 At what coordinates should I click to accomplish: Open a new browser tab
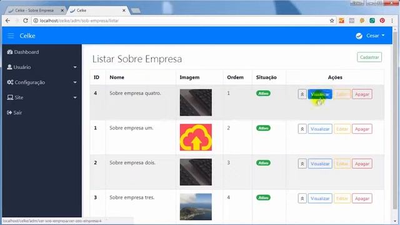[x=136, y=11]
